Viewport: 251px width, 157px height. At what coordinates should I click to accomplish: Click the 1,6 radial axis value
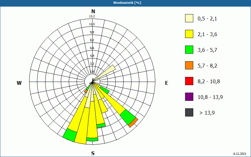pyautogui.click(x=92, y=72)
